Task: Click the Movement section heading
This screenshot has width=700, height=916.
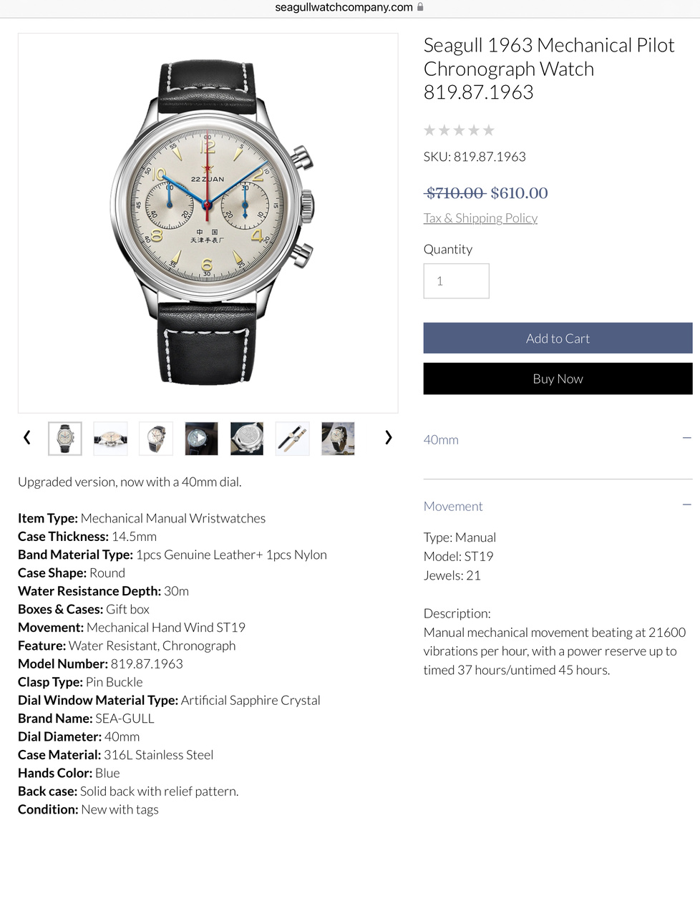Action: 453,506
